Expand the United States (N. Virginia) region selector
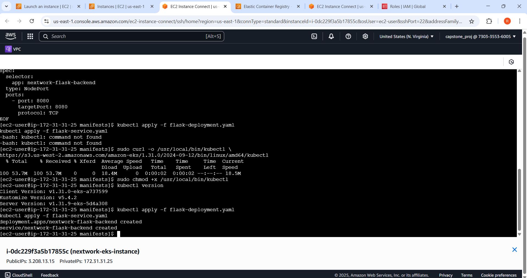527x278 pixels. click(406, 36)
